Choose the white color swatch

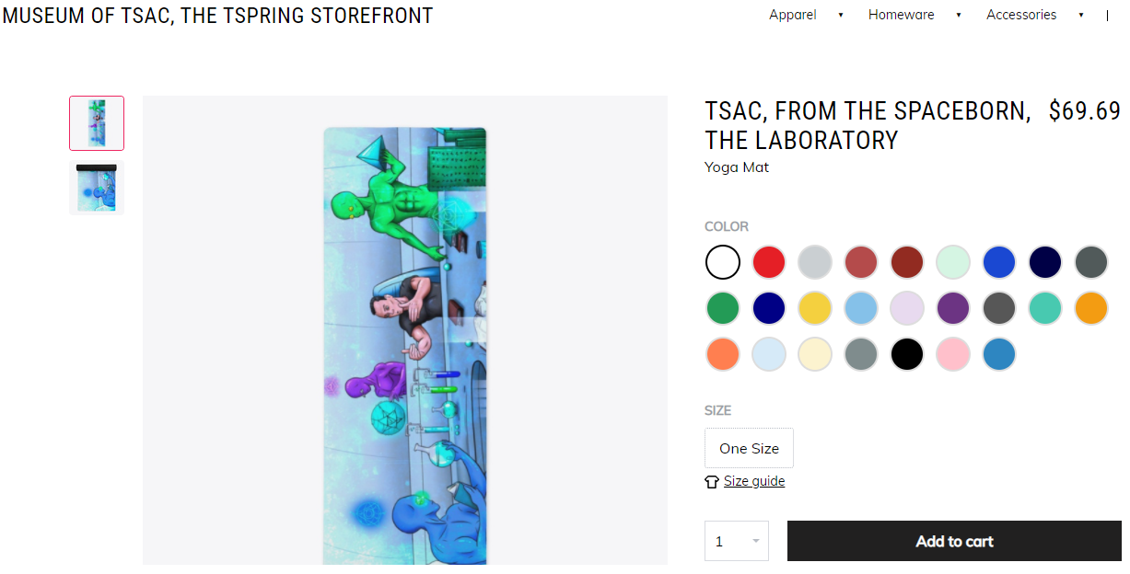click(x=723, y=262)
